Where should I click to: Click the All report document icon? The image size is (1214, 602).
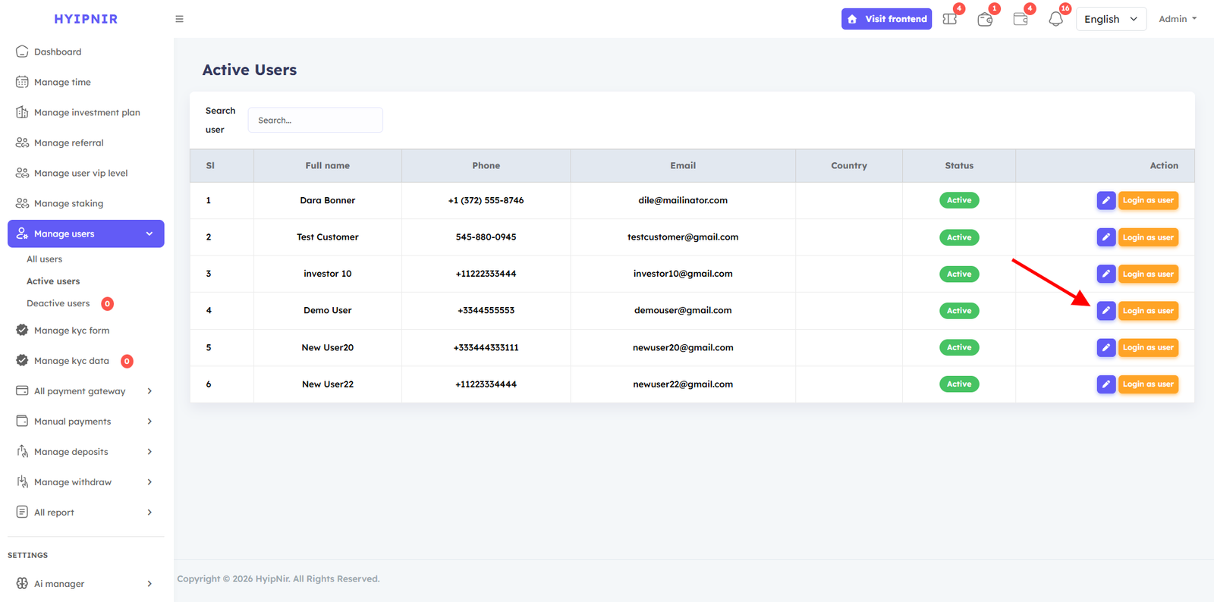click(22, 512)
